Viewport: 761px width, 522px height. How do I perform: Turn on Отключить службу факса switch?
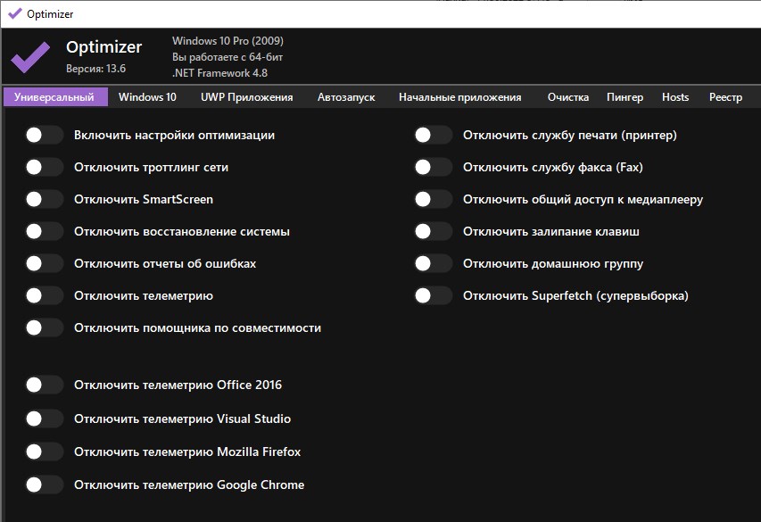click(433, 168)
